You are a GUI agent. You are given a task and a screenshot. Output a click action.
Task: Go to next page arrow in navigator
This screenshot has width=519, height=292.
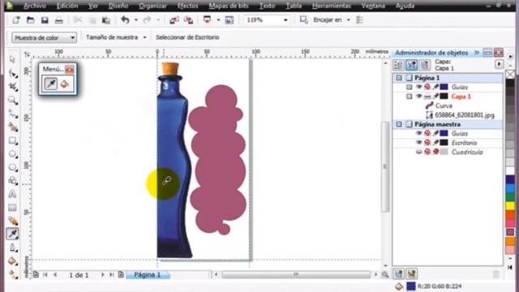coord(103,275)
